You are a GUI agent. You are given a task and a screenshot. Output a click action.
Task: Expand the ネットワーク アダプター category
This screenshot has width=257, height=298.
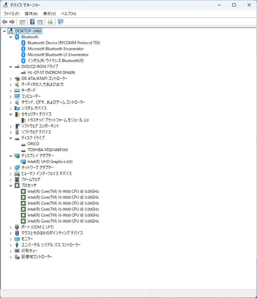(11, 167)
